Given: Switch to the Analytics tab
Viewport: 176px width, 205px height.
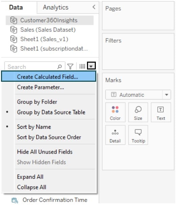Looking at the screenshot, I should coord(56,7).
